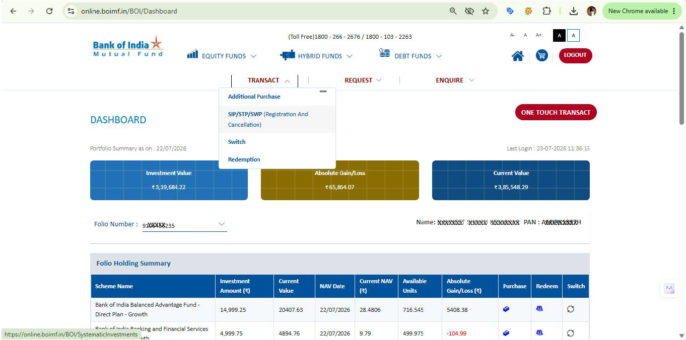The image size is (686, 340).
Task: Open the Chrome profile avatar
Action: pos(591,11)
